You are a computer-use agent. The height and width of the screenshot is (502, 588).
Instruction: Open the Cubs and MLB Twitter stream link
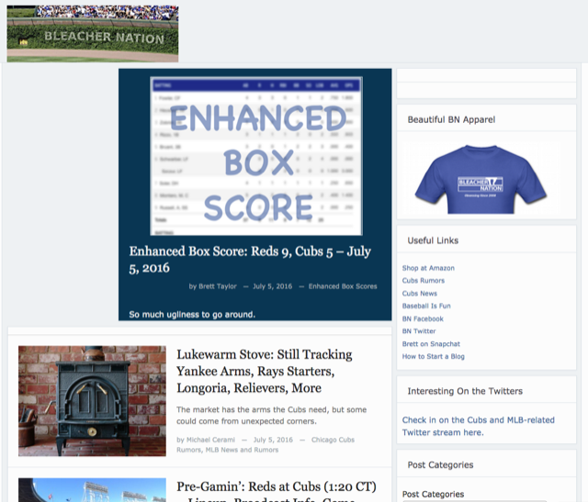click(x=478, y=426)
